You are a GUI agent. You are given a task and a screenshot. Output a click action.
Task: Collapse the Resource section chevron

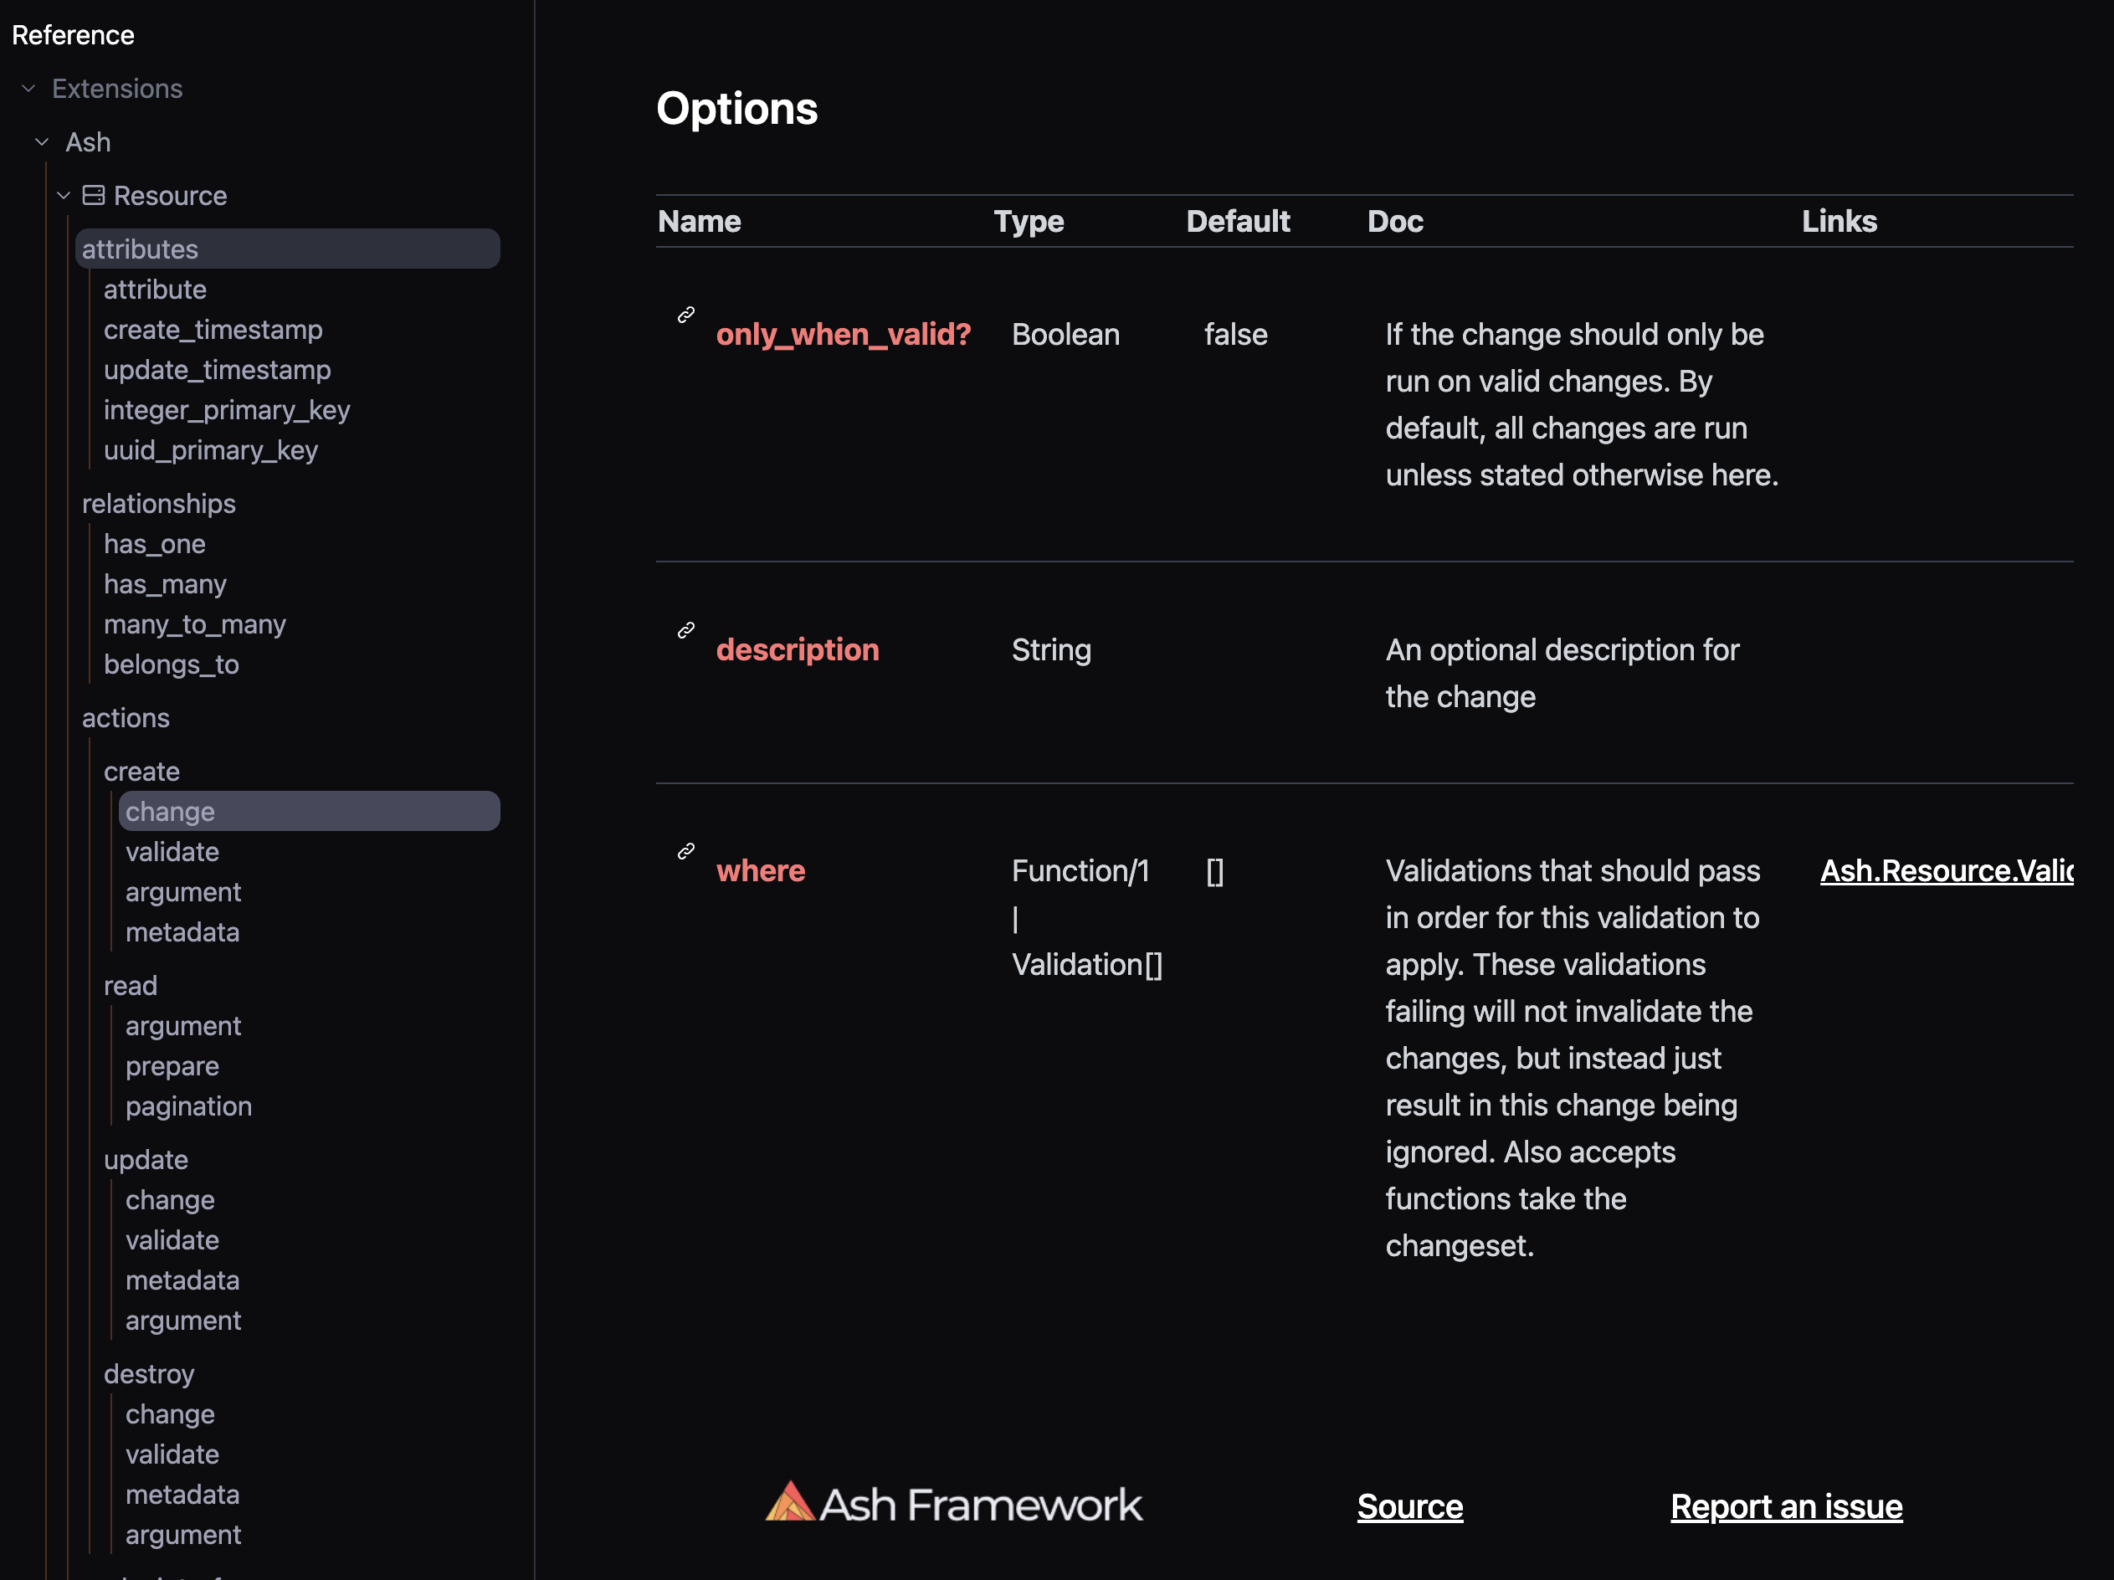click(x=64, y=195)
